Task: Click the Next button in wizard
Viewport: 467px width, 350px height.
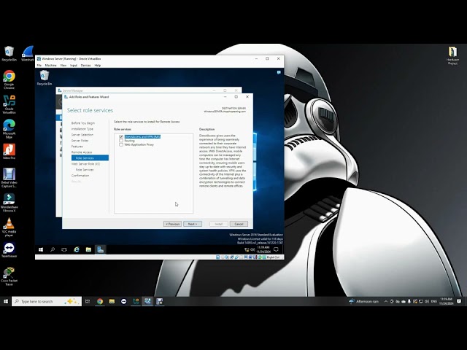Action: [x=193, y=224]
